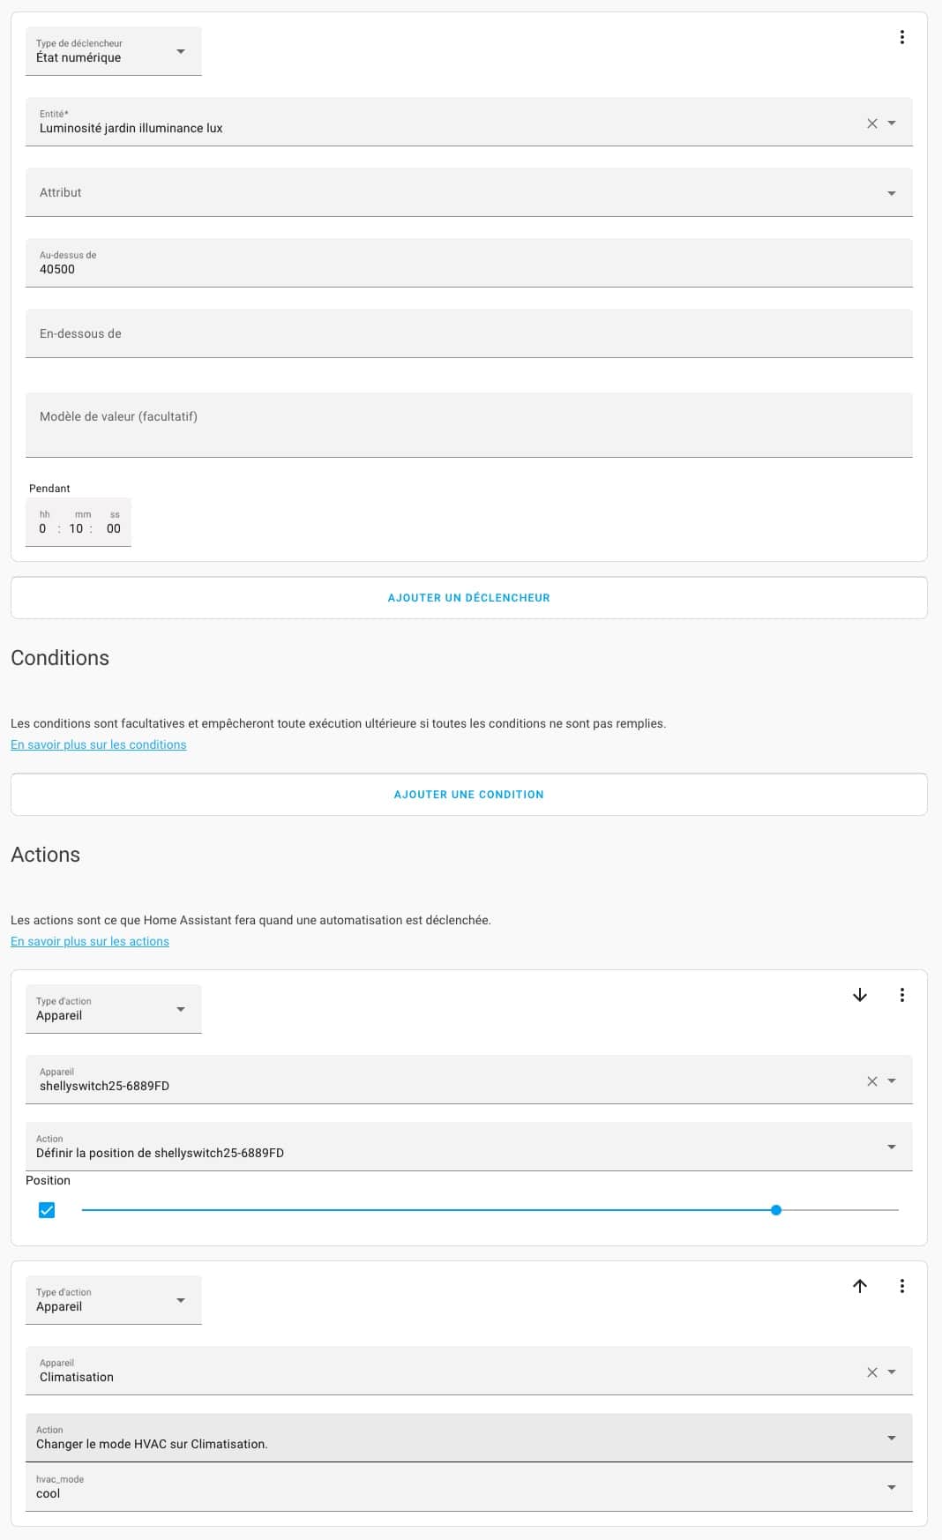Click Ajouter un déclencheur button
The width and height of the screenshot is (942, 1540).
click(469, 598)
